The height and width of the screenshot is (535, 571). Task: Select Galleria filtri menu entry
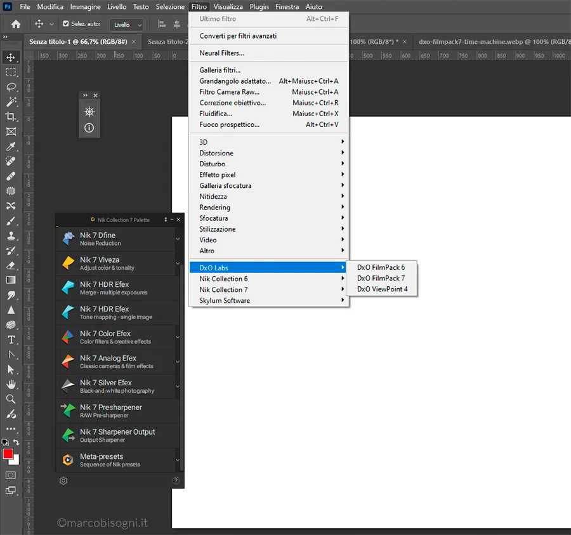(269, 70)
